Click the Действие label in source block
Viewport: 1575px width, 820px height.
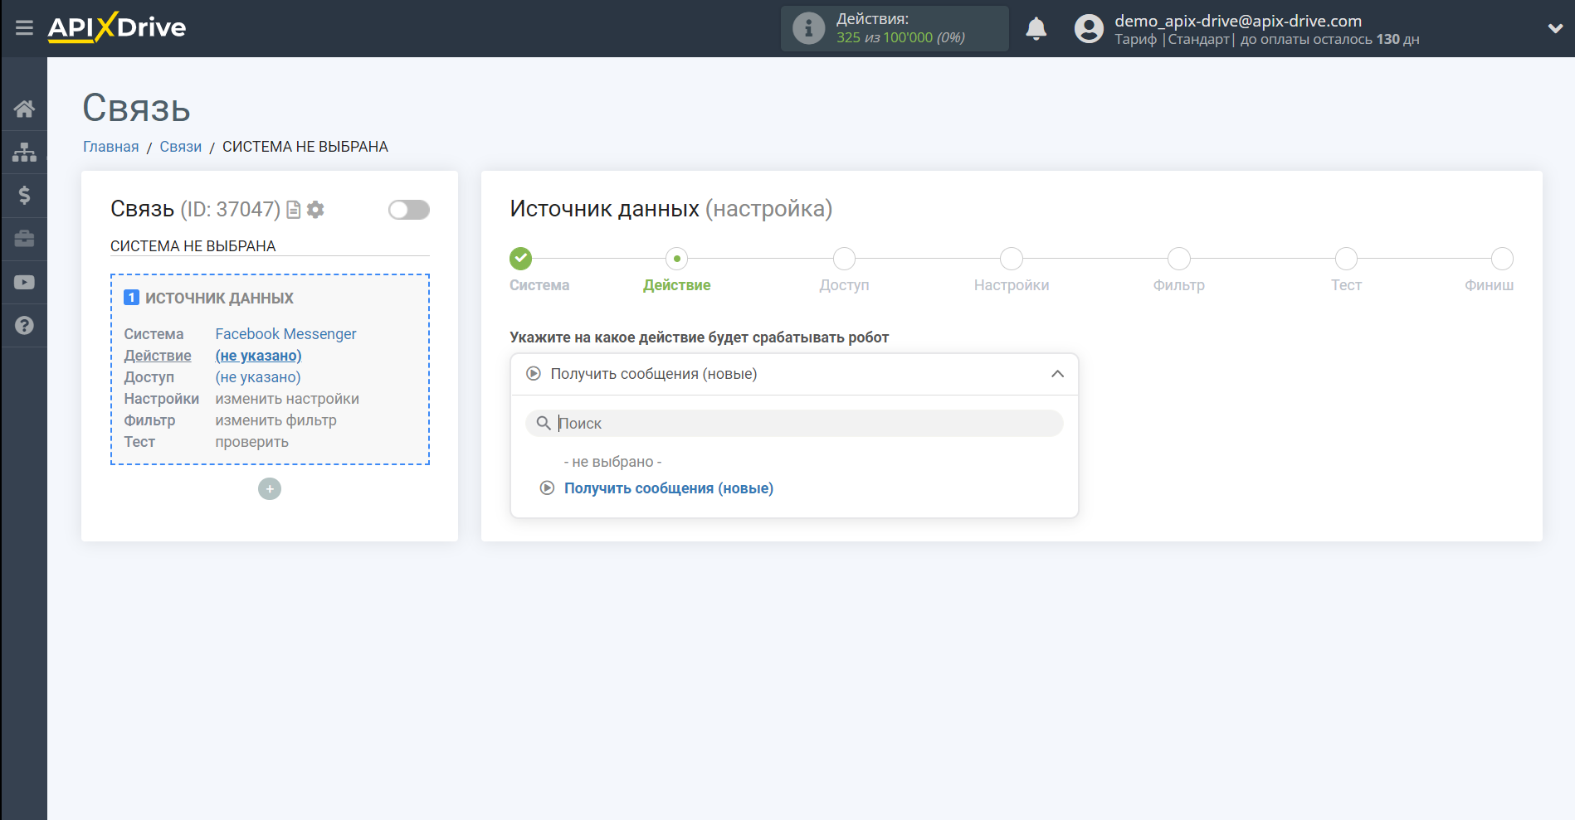pyautogui.click(x=158, y=356)
